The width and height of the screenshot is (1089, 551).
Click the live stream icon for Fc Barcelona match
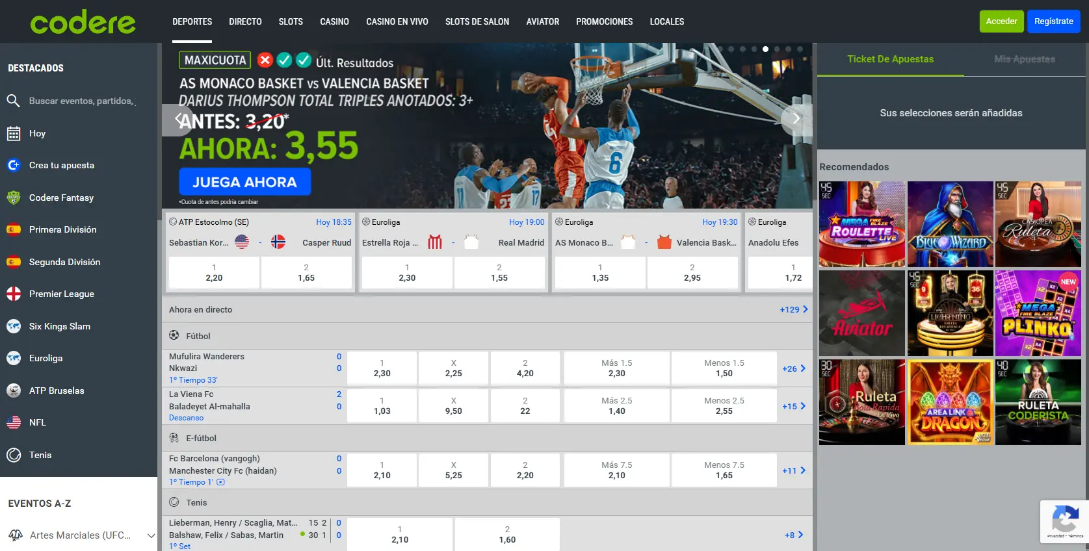[220, 482]
